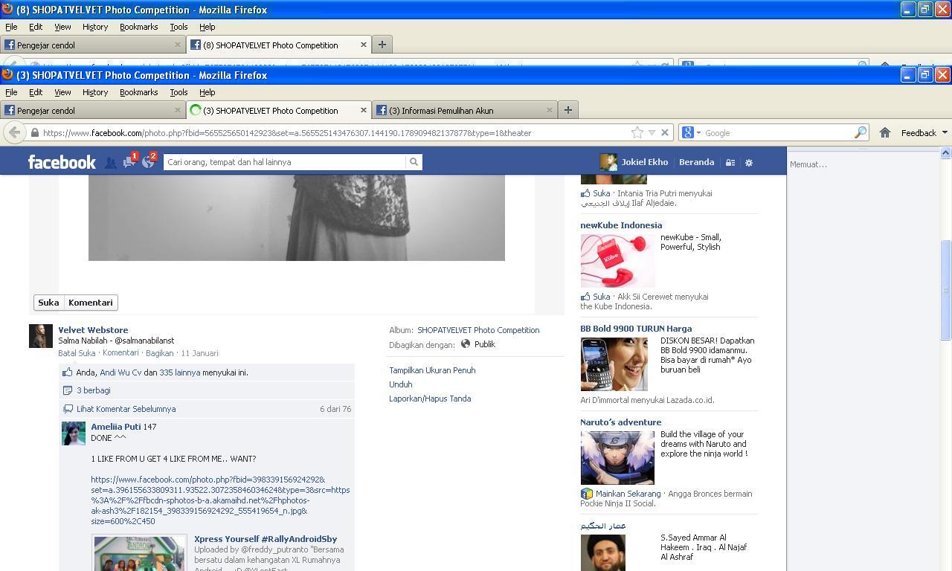Show URL history dropdown arrow
The height and width of the screenshot is (571, 952).
pyautogui.click(x=652, y=132)
